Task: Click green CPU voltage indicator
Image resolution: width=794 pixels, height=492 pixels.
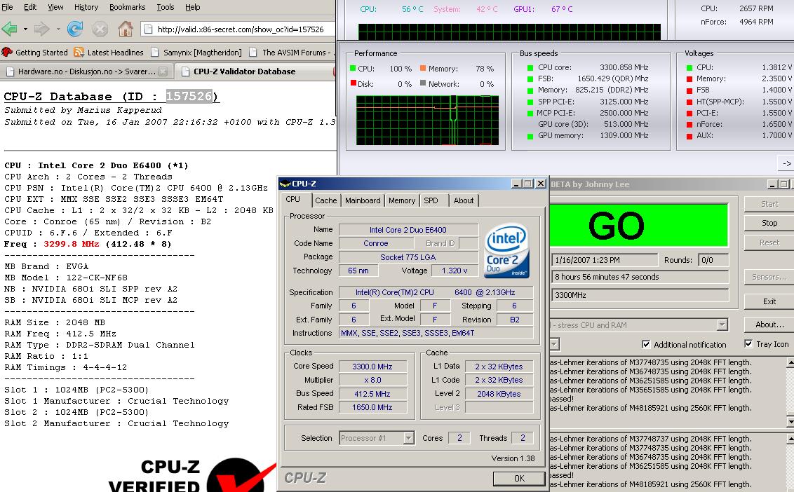Action: 689,67
